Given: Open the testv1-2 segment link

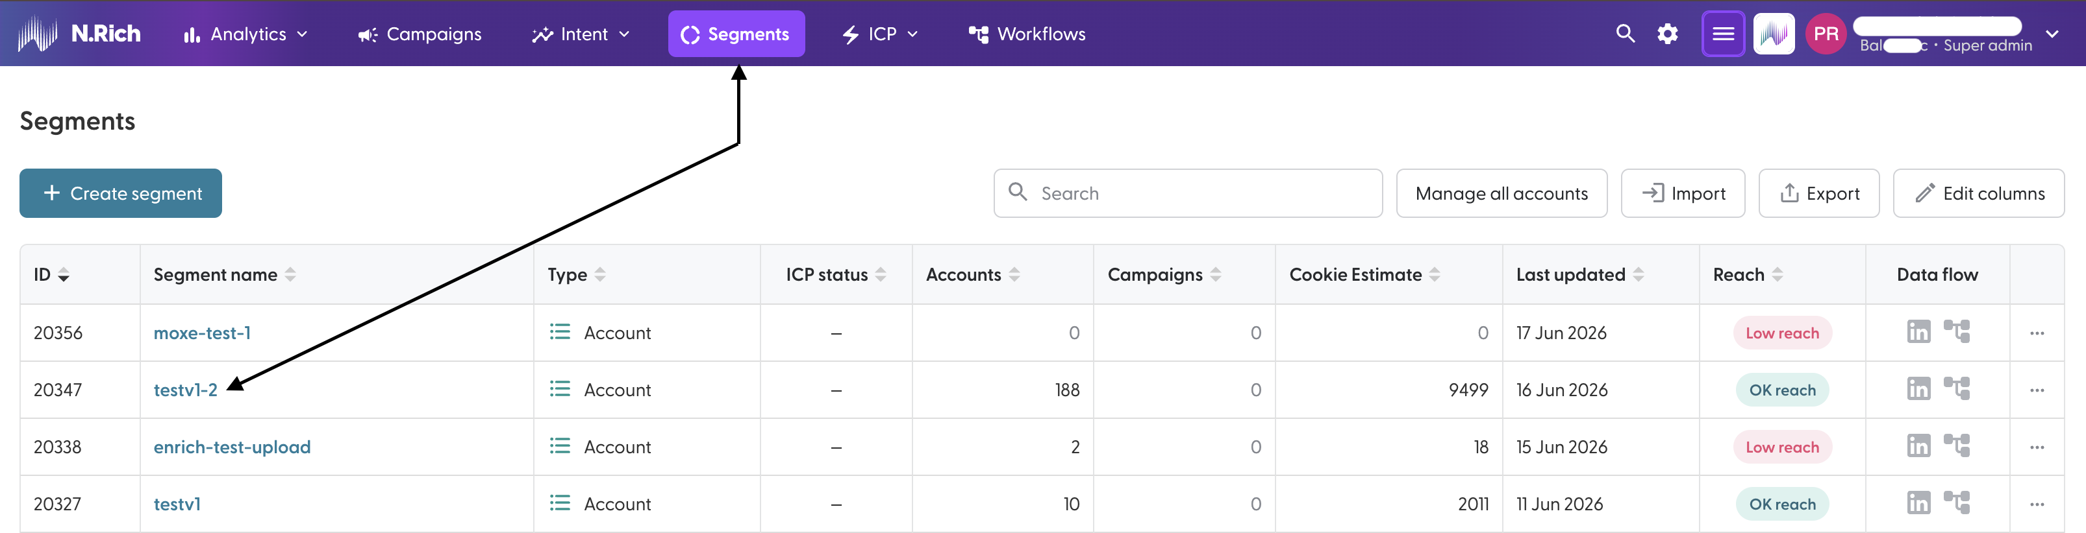Looking at the screenshot, I should [186, 390].
